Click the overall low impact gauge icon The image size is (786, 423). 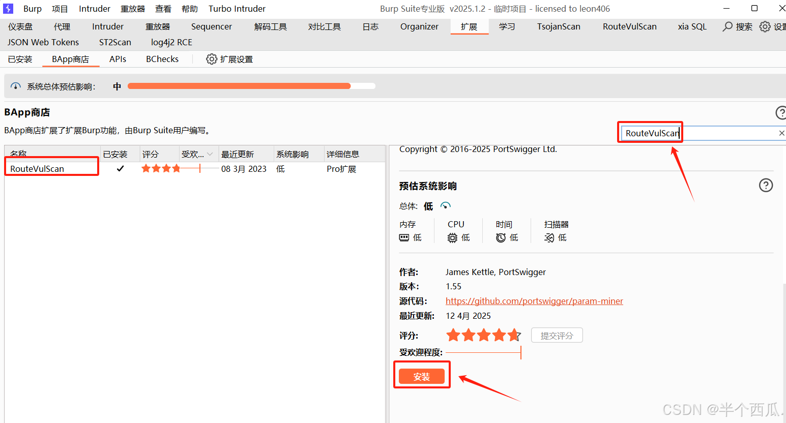click(445, 205)
